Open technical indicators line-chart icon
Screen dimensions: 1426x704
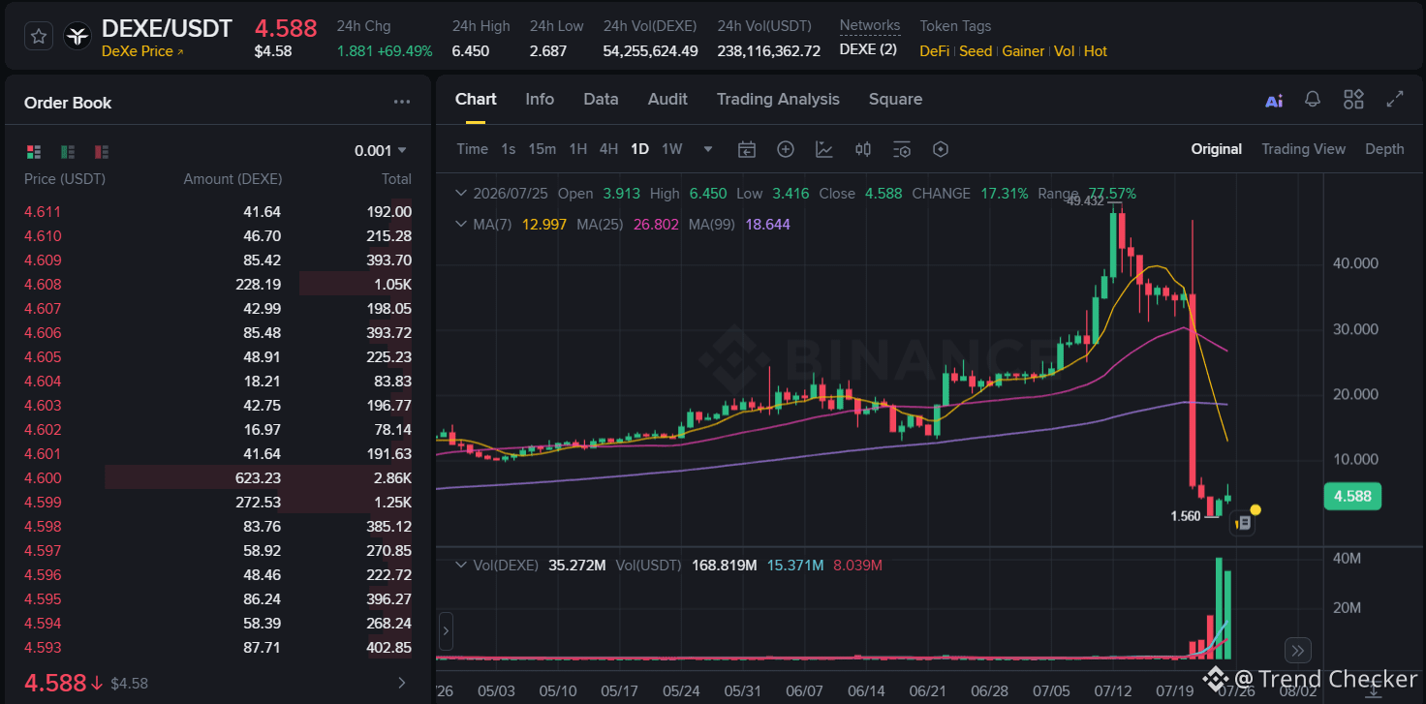click(824, 149)
